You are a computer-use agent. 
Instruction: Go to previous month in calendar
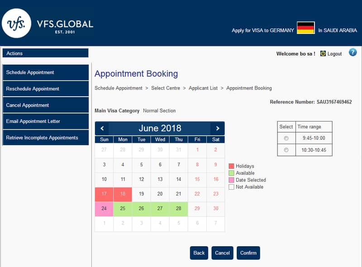tap(102, 128)
